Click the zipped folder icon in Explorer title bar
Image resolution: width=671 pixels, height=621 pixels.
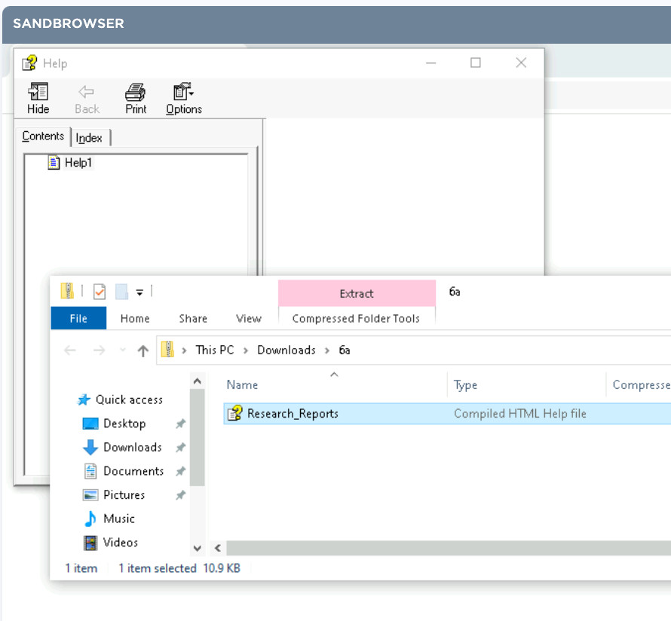pyautogui.click(x=67, y=291)
